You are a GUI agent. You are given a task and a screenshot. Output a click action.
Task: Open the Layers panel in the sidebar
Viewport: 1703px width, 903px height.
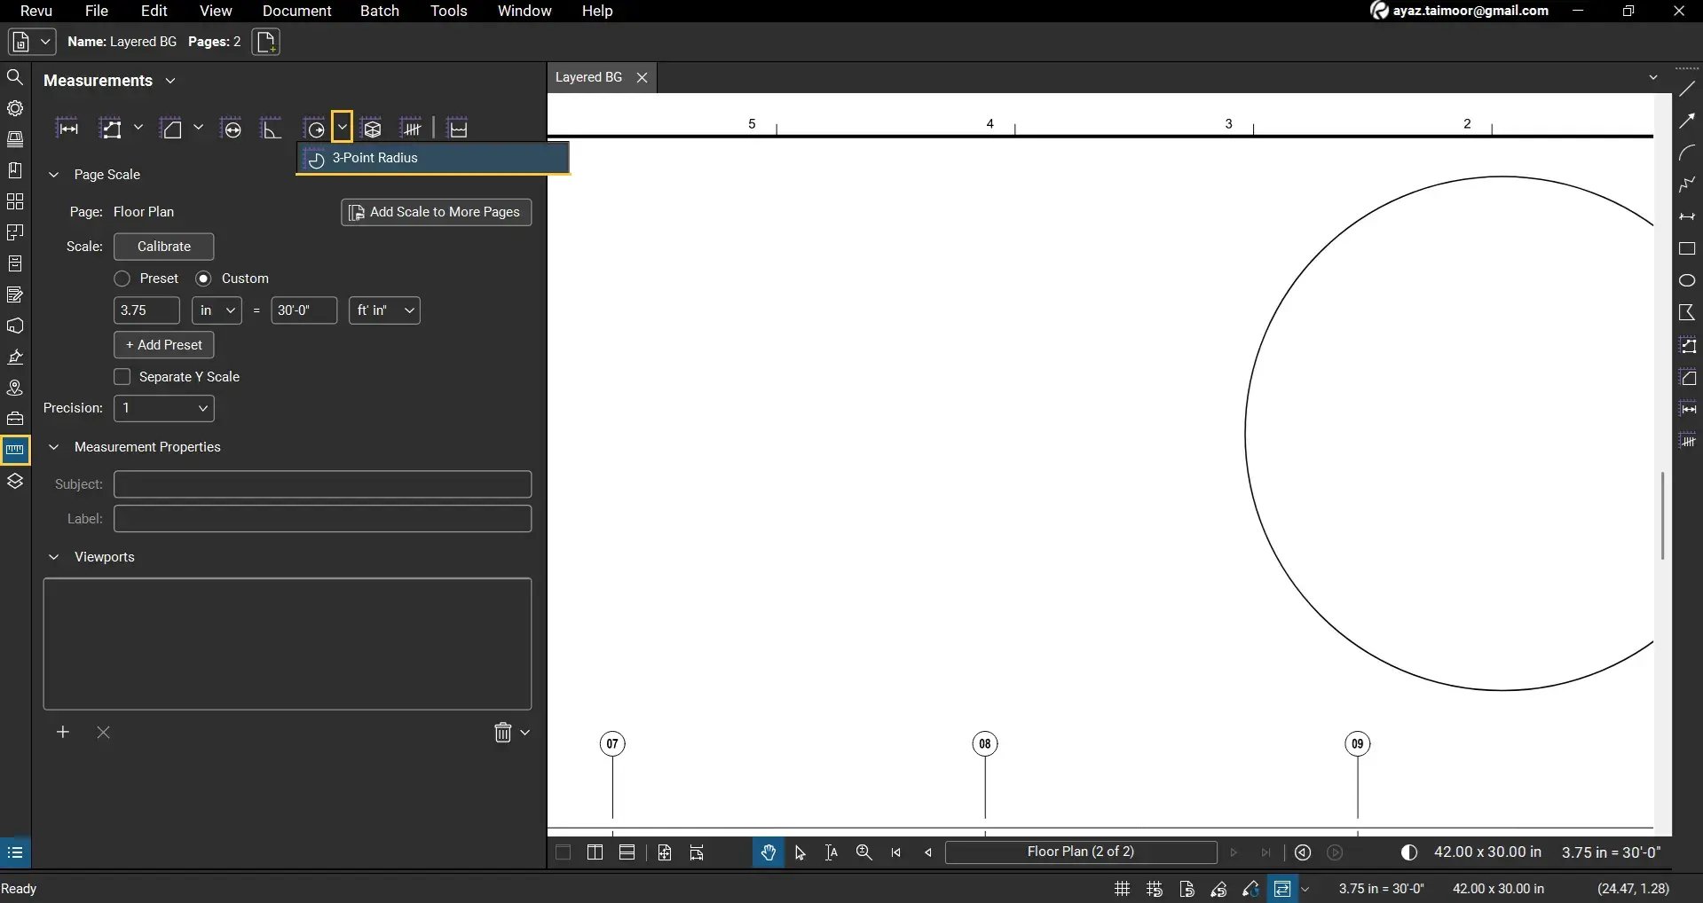point(15,482)
